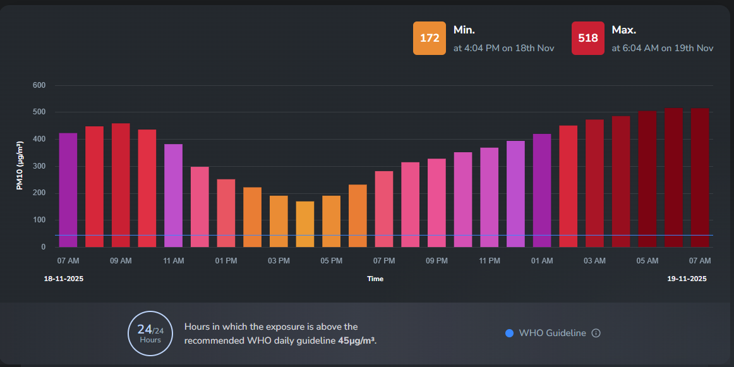Click the 24/24 Hours circle indicator
The width and height of the screenshot is (734, 367).
(150, 334)
